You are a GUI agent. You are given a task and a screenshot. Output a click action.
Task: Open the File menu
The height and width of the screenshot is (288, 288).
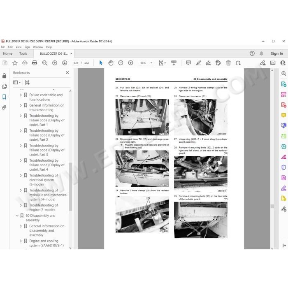pyautogui.click(x=3, y=47)
